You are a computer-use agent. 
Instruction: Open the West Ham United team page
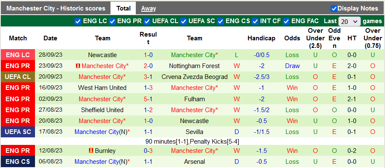(102, 88)
